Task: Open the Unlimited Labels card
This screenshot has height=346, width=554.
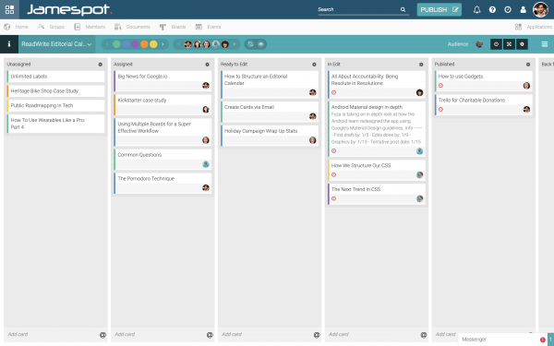Action: pos(55,77)
